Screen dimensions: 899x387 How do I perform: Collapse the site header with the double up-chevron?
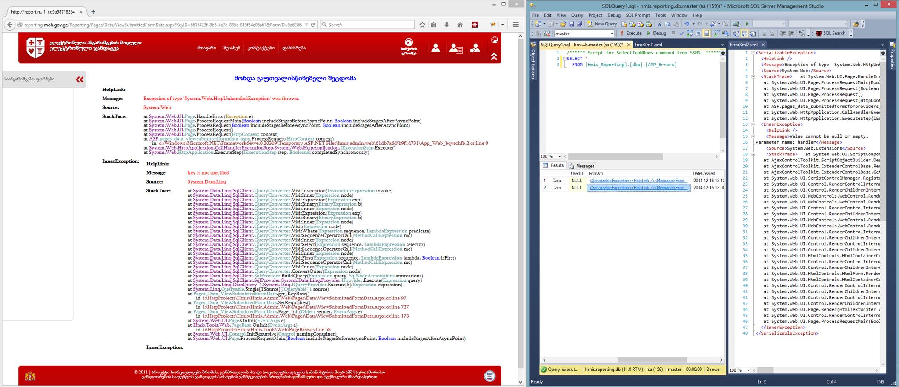(x=494, y=56)
